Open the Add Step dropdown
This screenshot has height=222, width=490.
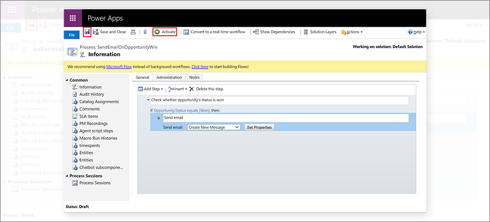tap(151, 89)
